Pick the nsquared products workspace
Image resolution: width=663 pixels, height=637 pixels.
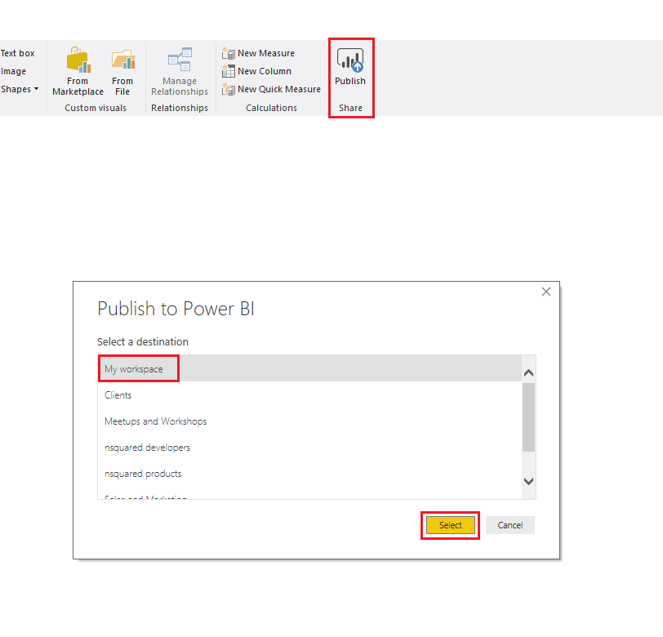(x=143, y=473)
